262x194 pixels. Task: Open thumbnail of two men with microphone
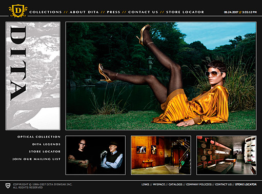tap(95, 156)
